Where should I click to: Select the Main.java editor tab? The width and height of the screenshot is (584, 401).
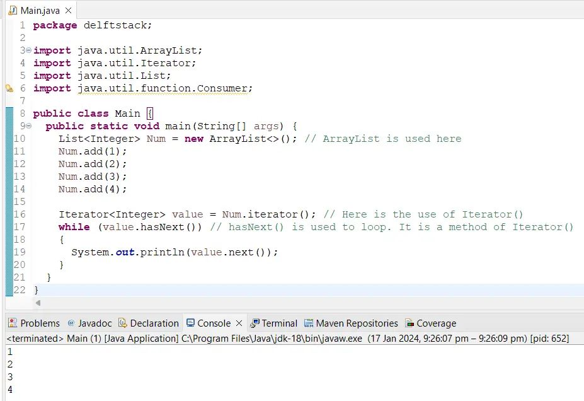pos(40,11)
